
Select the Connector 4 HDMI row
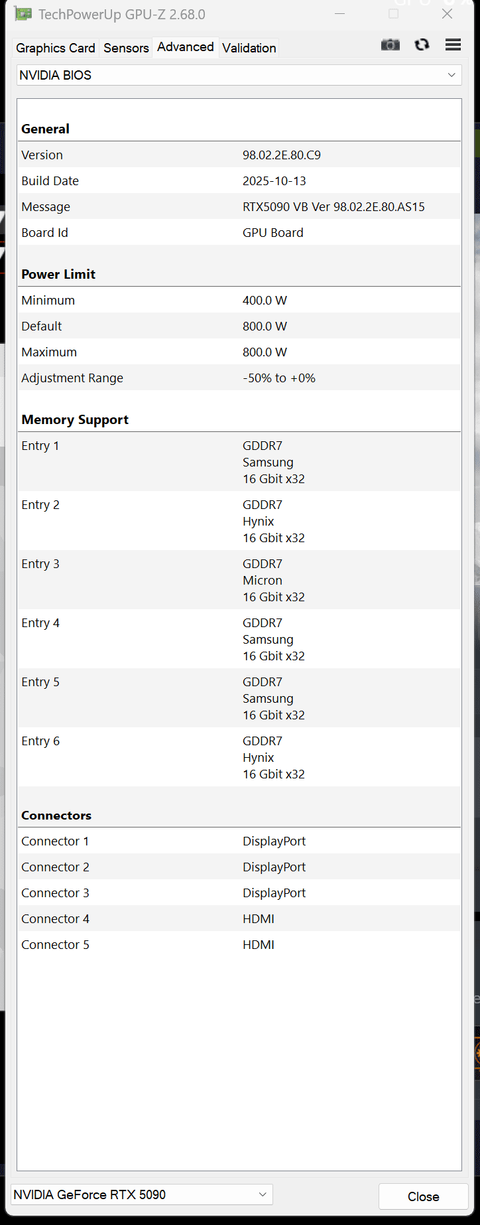pos(239,918)
